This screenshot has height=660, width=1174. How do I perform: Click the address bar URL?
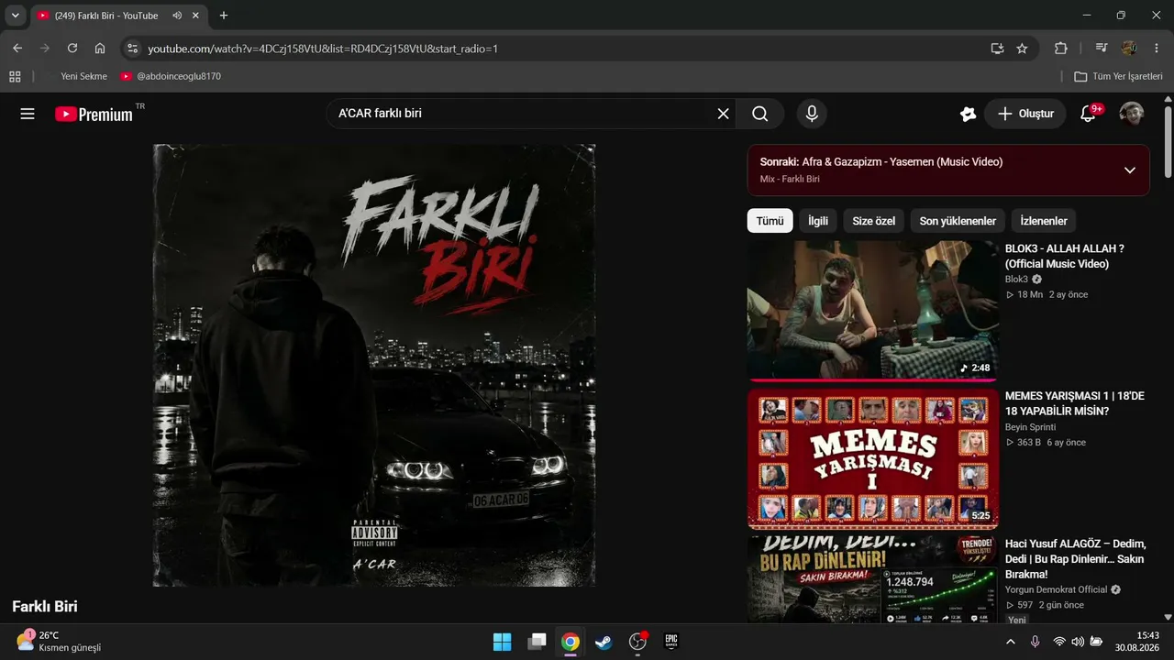click(323, 49)
